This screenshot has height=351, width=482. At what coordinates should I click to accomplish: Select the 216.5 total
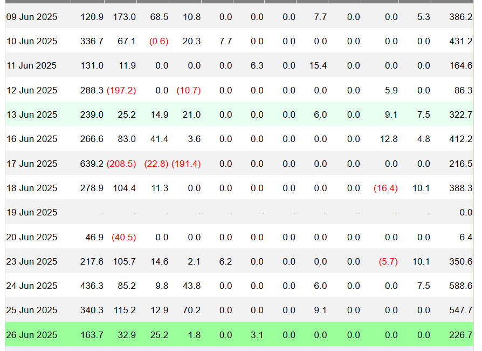click(x=461, y=164)
